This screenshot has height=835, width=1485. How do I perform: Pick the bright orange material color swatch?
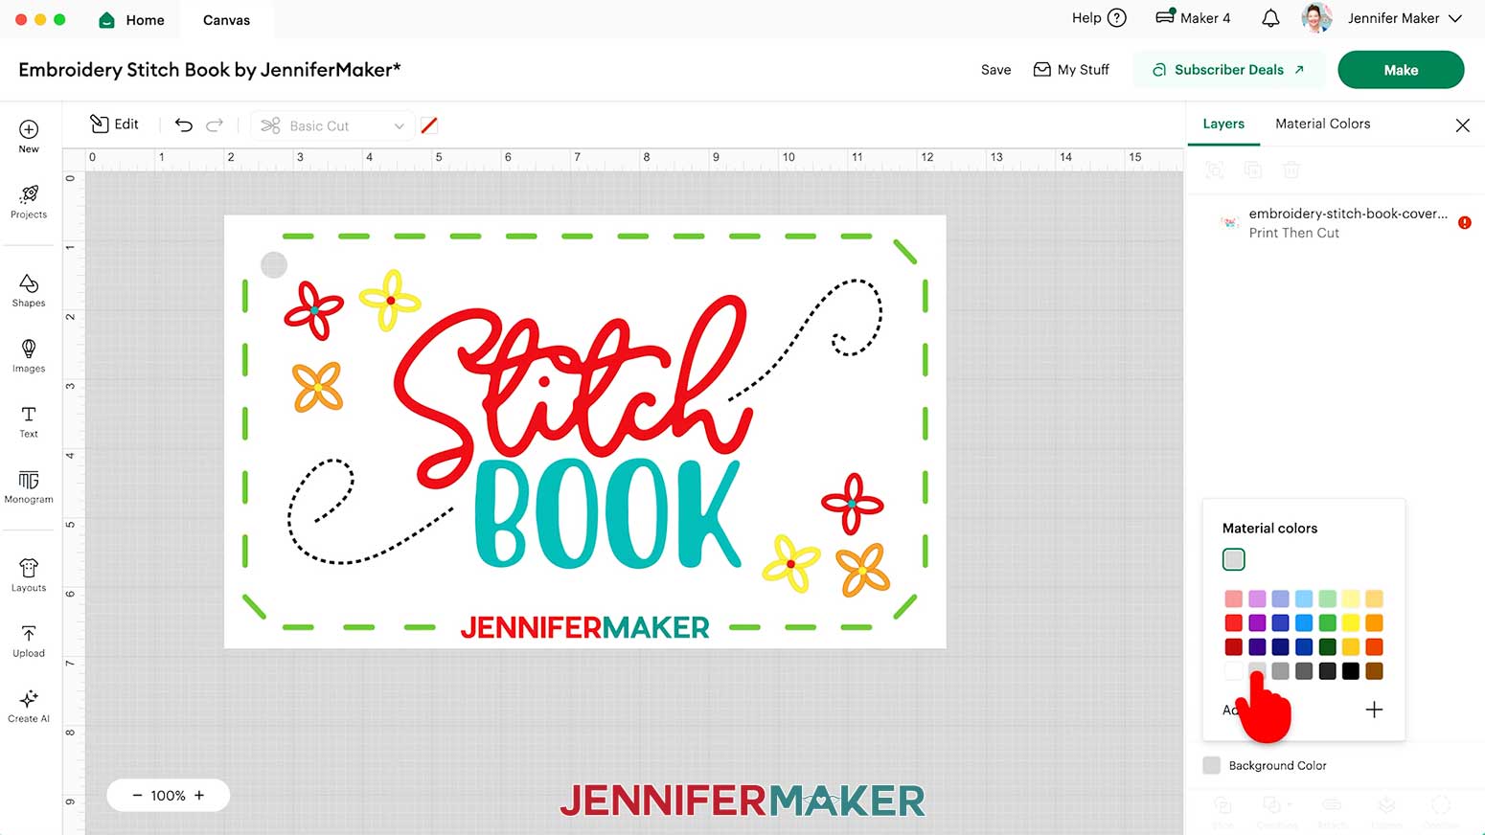(1374, 622)
